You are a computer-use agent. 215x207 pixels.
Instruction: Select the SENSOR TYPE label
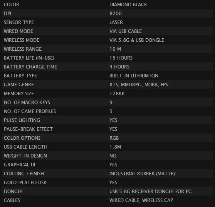coord(19,22)
